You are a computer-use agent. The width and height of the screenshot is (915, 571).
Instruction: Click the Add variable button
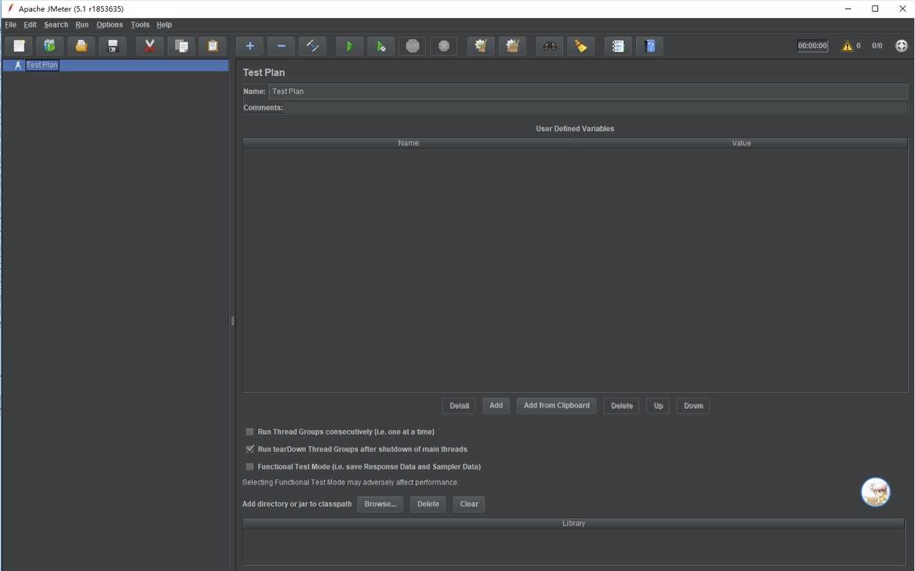[496, 406]
